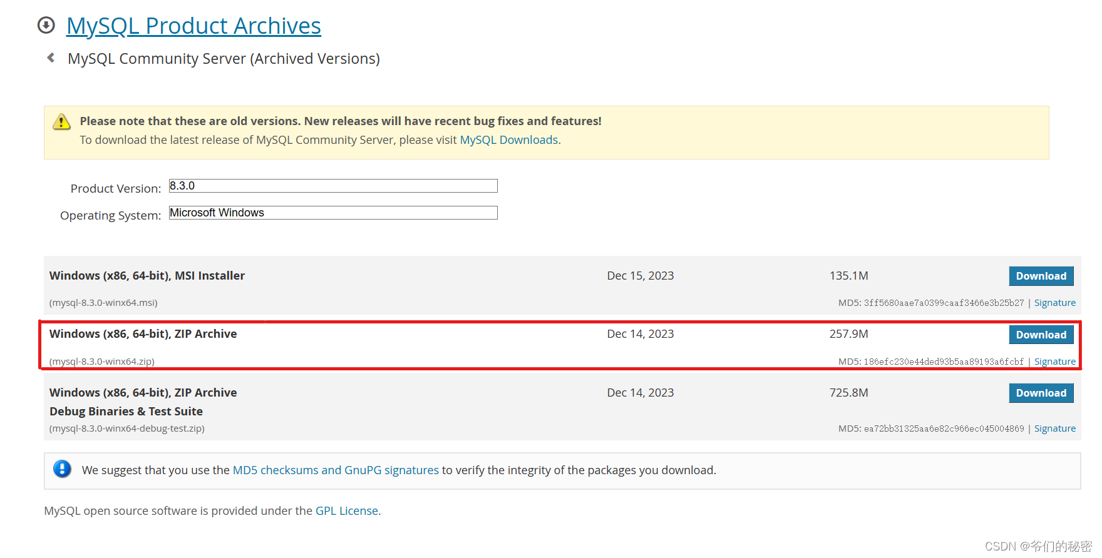Screen dimensions: 1102x558
Task: Click the 135.1M file size
Action: point(849,276)
